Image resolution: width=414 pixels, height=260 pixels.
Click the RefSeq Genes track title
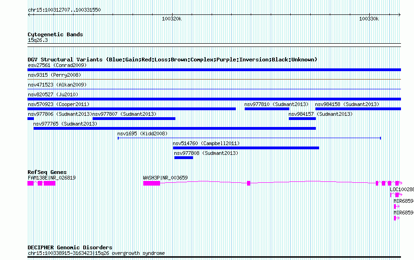[47, 172]
